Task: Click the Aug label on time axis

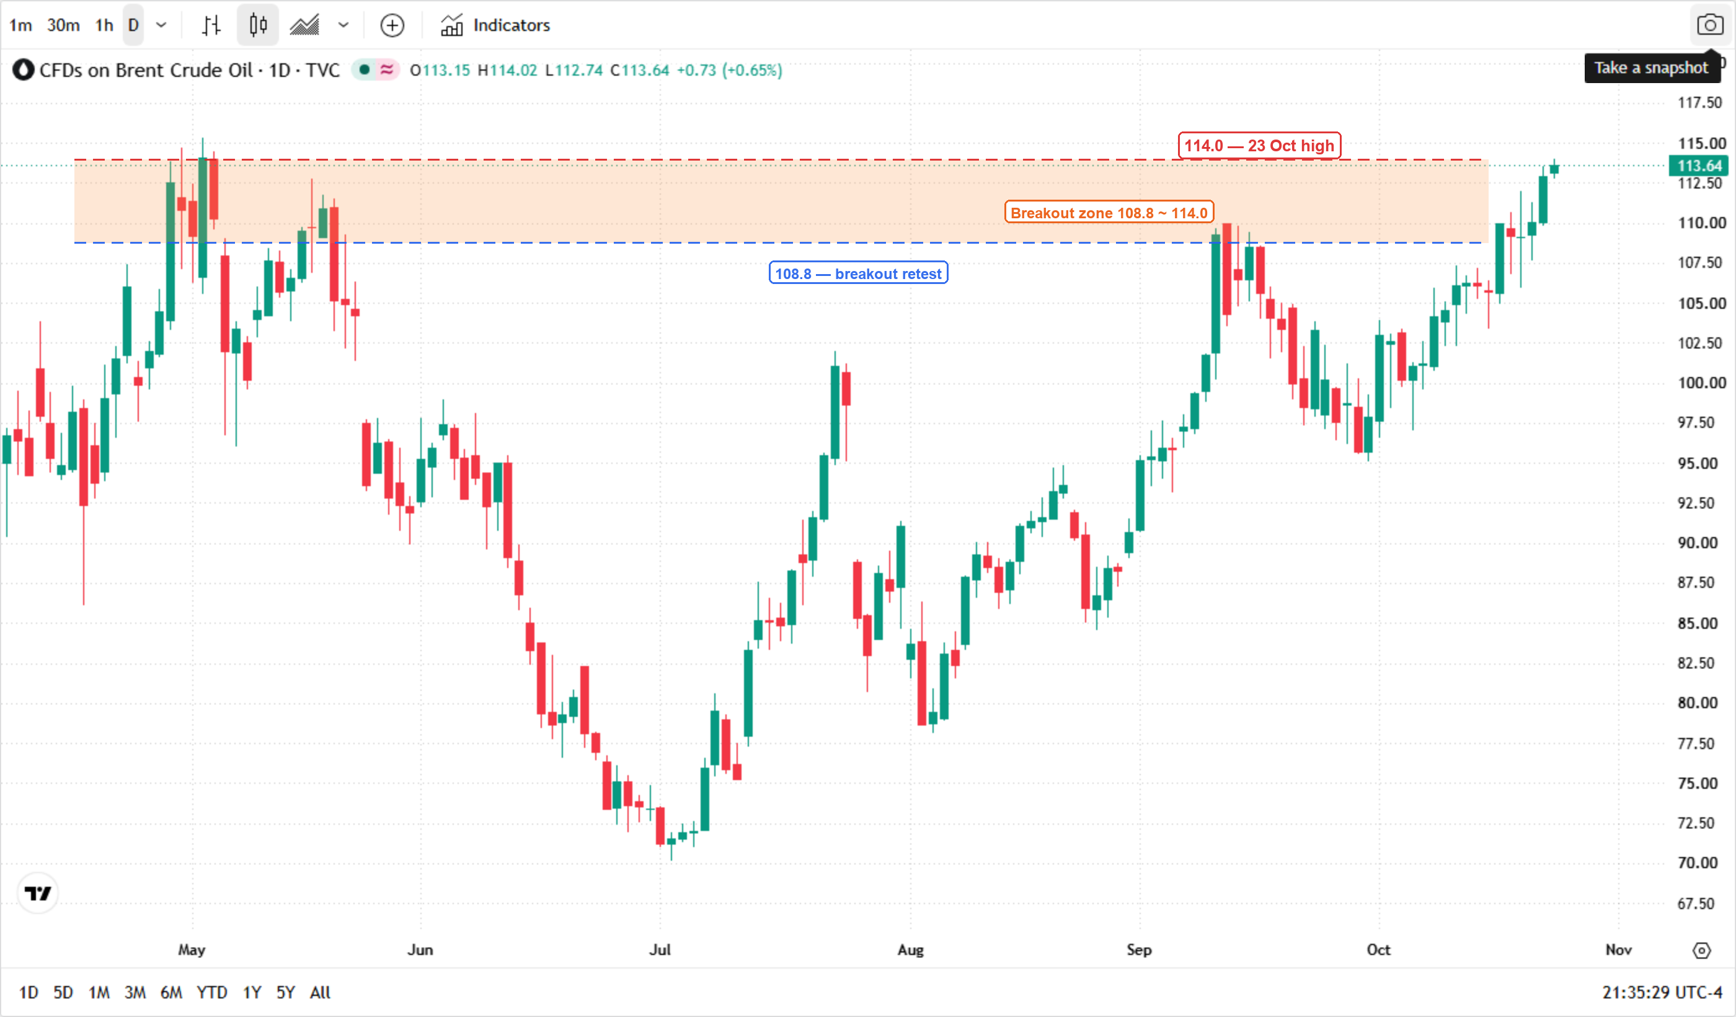Action: pyautogui.click(x=911, y=950)
